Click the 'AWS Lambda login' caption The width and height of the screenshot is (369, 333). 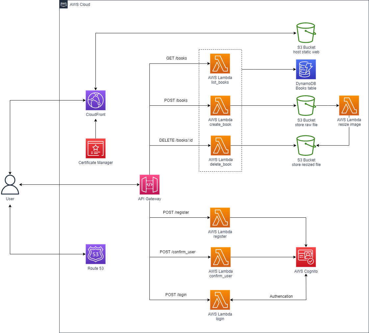[220, 316]
